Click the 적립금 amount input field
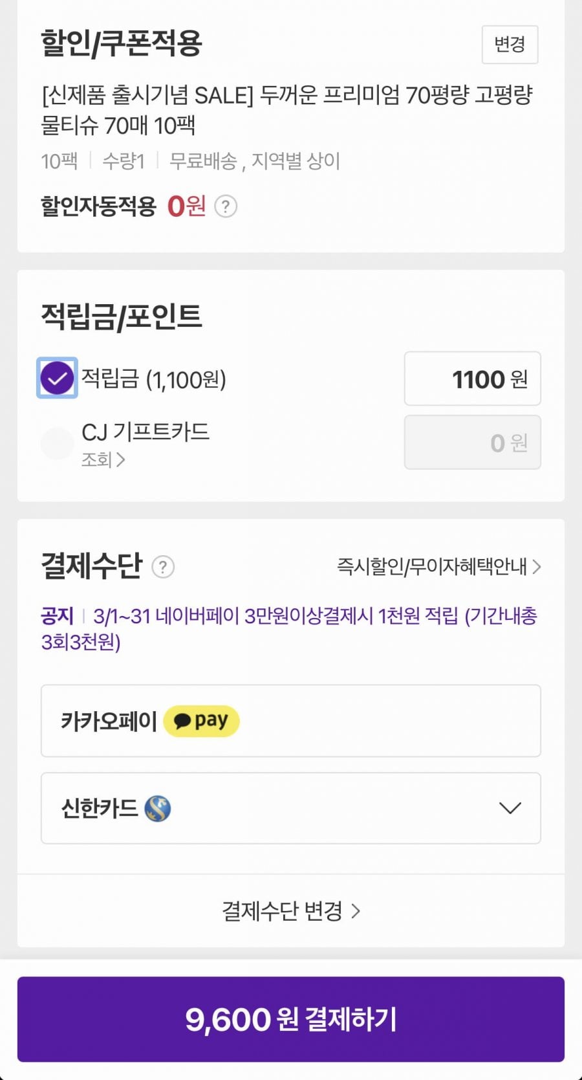Image resolution: width=582 pixels, height=1080 pixels. point(472,379)
